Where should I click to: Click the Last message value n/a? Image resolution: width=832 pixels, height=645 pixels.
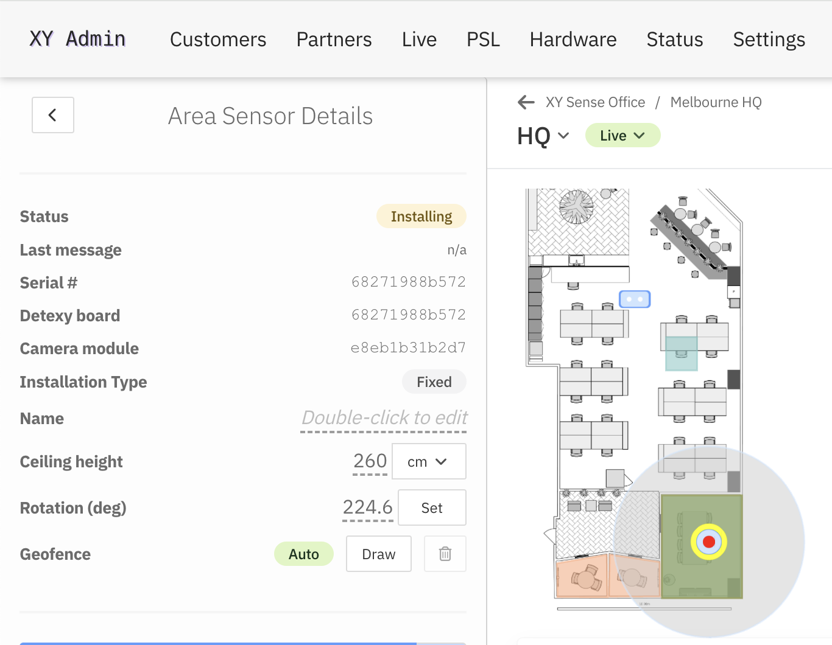(457, 250)
